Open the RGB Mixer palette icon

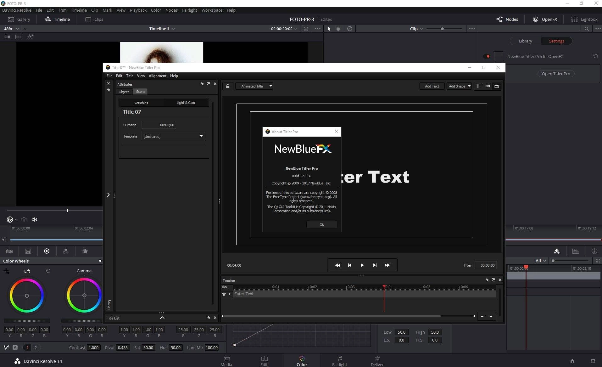click(x=65, y=251)
